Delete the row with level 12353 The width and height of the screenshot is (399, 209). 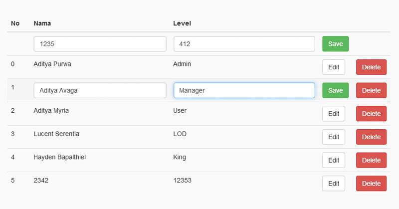(x=371, y=184)
